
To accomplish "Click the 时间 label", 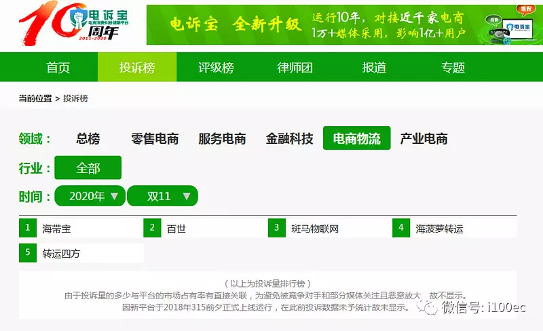I will (x=35, y=197).
